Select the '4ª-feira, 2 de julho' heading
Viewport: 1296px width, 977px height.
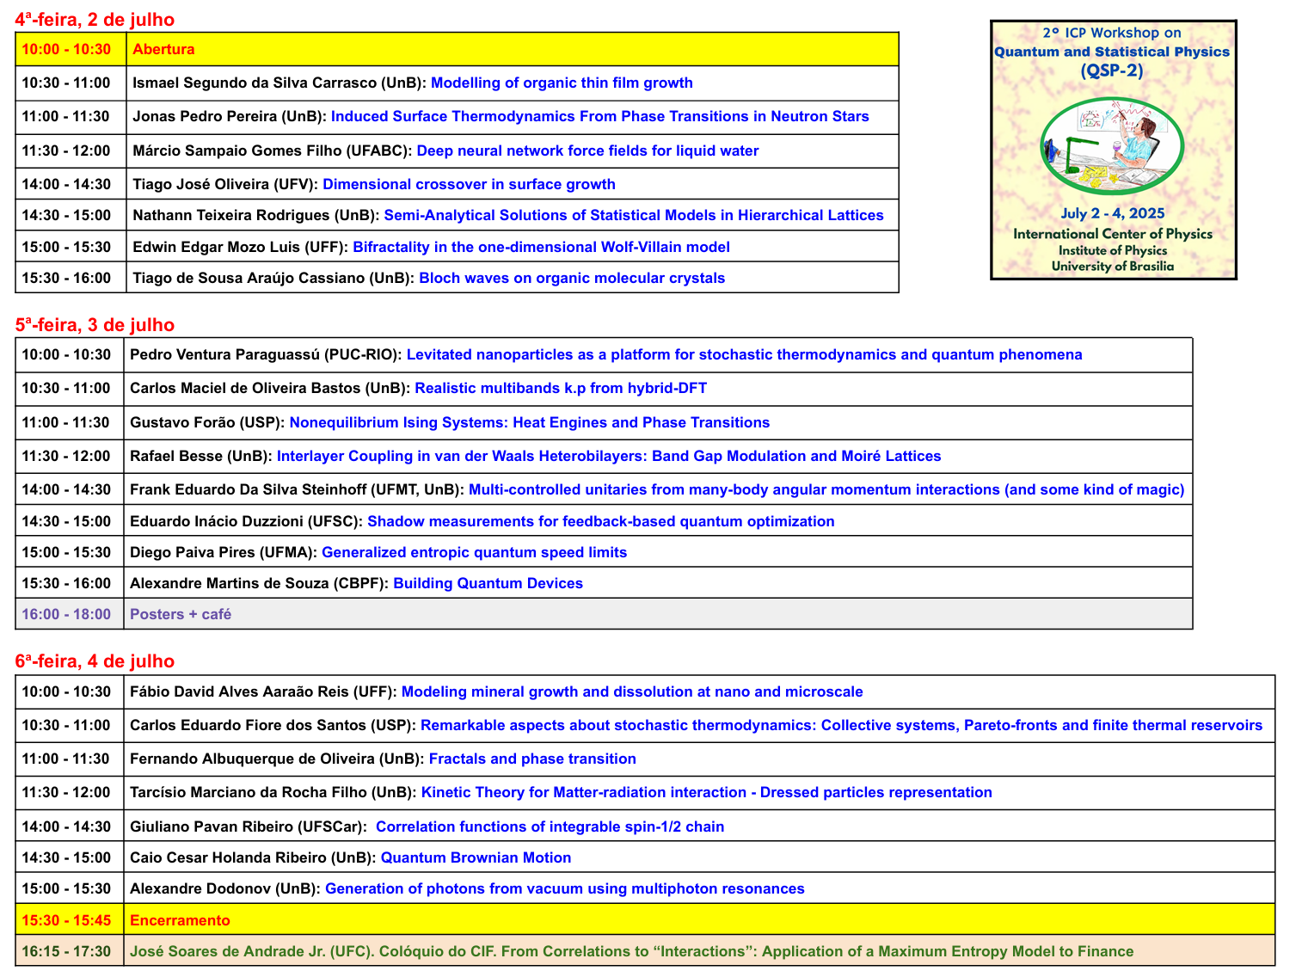click(95, 19)
